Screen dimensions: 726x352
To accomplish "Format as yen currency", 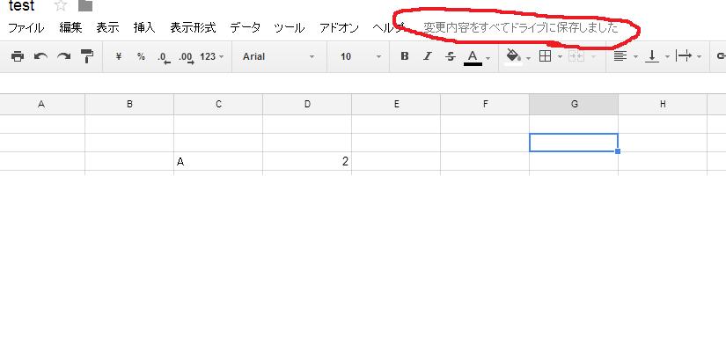I will 119,56.
